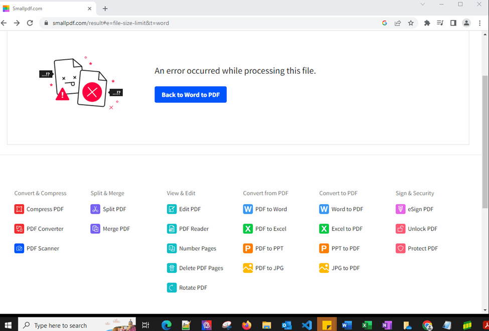Click the PDF to JPG image icon

point(248,268)
